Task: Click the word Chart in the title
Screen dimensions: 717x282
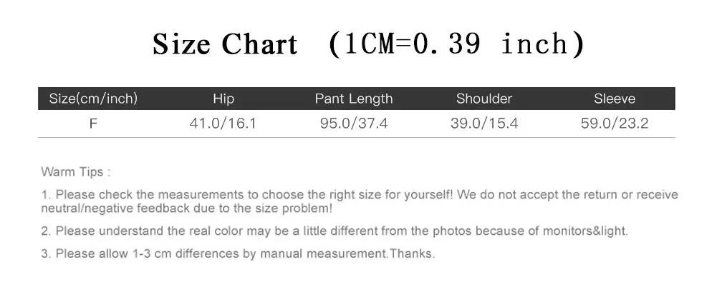Action: point(260,45)
